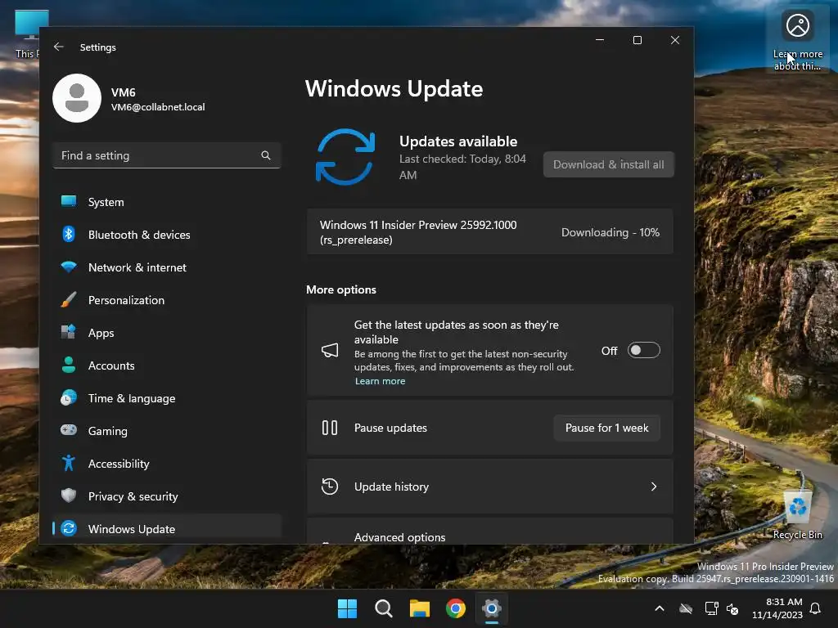The width and height of the screenshot is (838, 628).
Task: Open taskbar Search
Action: [383, 608]
